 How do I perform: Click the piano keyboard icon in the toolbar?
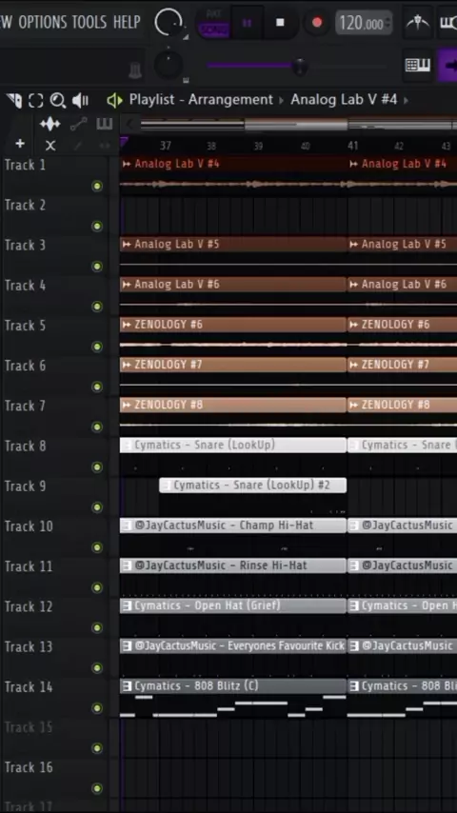(x=418, y=66)
